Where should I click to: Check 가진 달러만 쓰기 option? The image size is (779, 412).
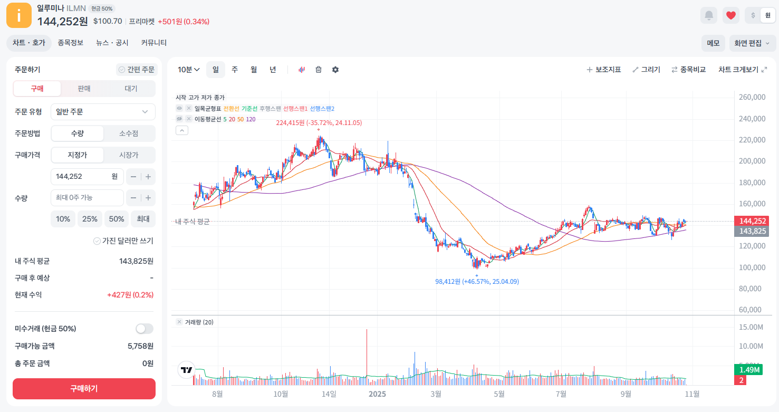(x=123, y=241)
